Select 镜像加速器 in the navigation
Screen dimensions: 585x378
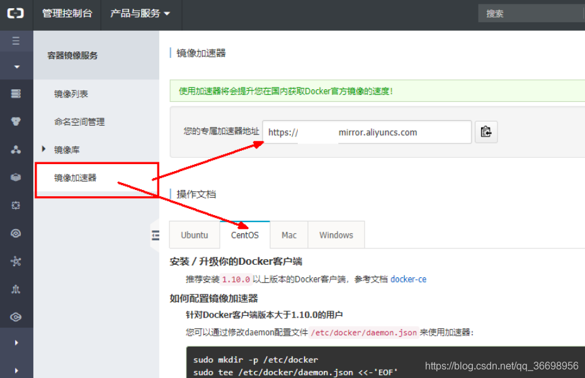coord(75,178)
